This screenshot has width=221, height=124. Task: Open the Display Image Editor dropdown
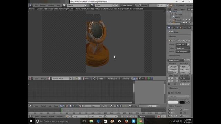(x=181, y=44)
